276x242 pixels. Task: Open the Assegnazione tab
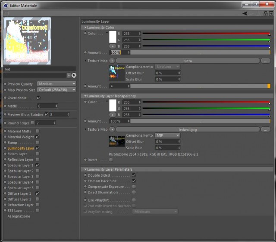click(19, 216)
